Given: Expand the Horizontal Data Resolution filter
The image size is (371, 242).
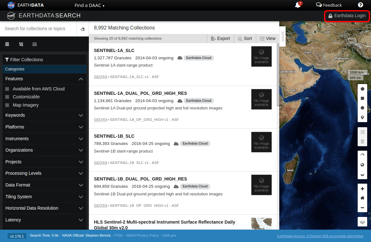Looking at the screenshot, I should tap(44, 208).
